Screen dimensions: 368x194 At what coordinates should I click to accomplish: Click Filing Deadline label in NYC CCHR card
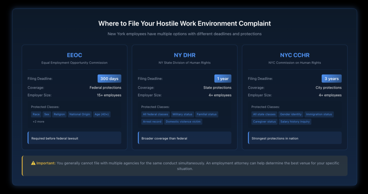pos(260,78)
